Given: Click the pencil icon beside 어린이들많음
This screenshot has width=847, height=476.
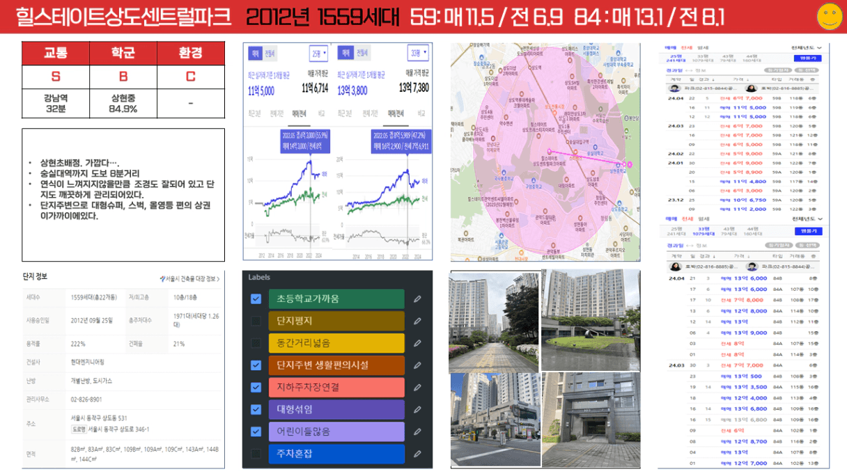Looking at the screenshot, I should [417, 432].
